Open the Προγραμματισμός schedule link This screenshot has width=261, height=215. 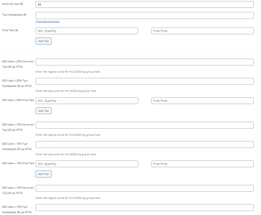(x=48, y=21)
